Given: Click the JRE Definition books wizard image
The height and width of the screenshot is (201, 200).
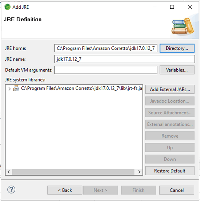Looking at the screenshot, I should [183, 26].
